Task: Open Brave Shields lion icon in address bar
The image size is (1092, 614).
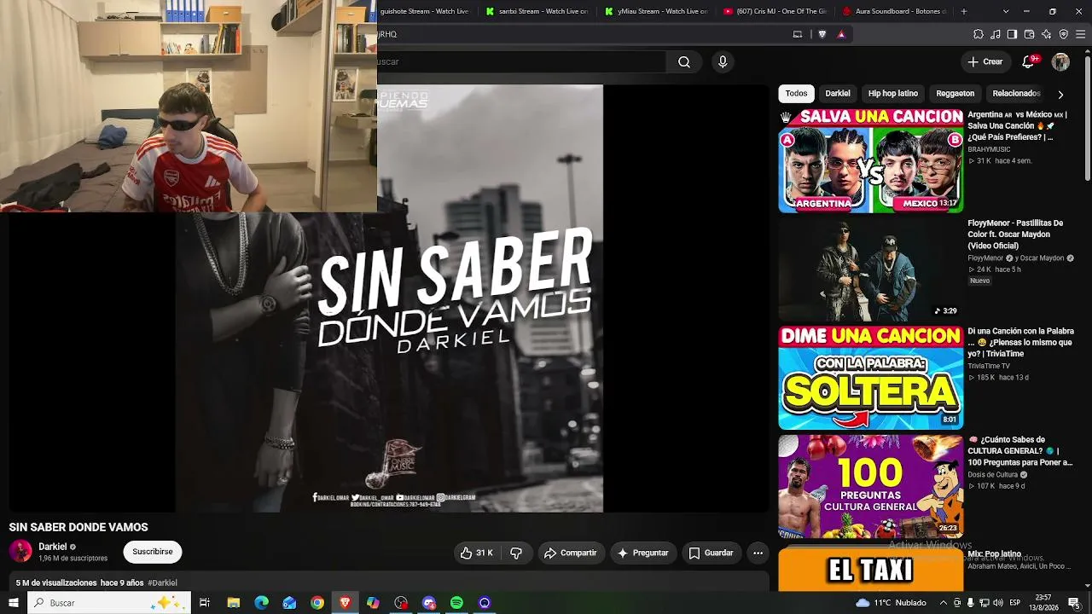Action: pos(822,34)
